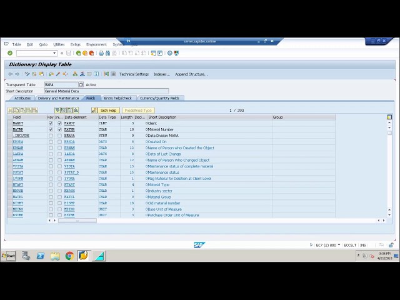The width and height of the screenshot is (400, 300).
Task: Click the Append Structure... button
Action: coord(191,74)
